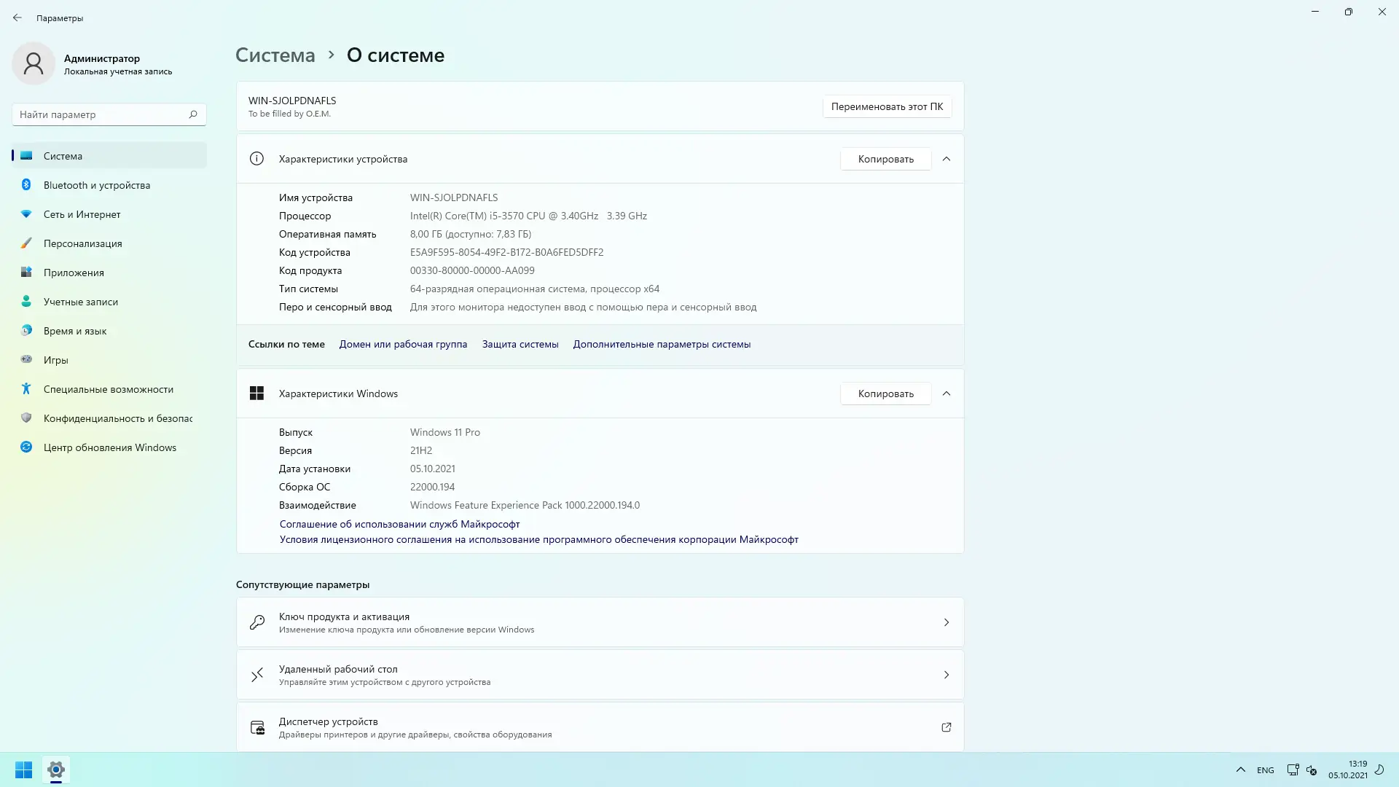Collapse Характеристики Windows section
The width and height of the screenshot is (1399, 787).
coord(946,393)
